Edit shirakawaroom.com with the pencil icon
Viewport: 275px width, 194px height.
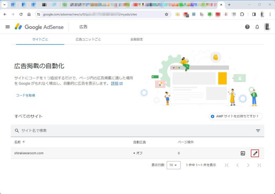point(255,153)
